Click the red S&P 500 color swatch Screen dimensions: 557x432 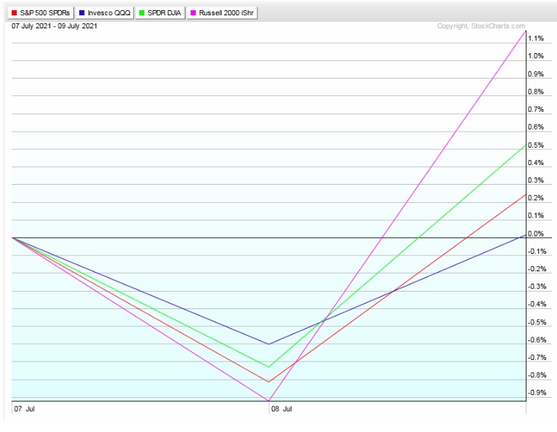[x=15, y=13]
